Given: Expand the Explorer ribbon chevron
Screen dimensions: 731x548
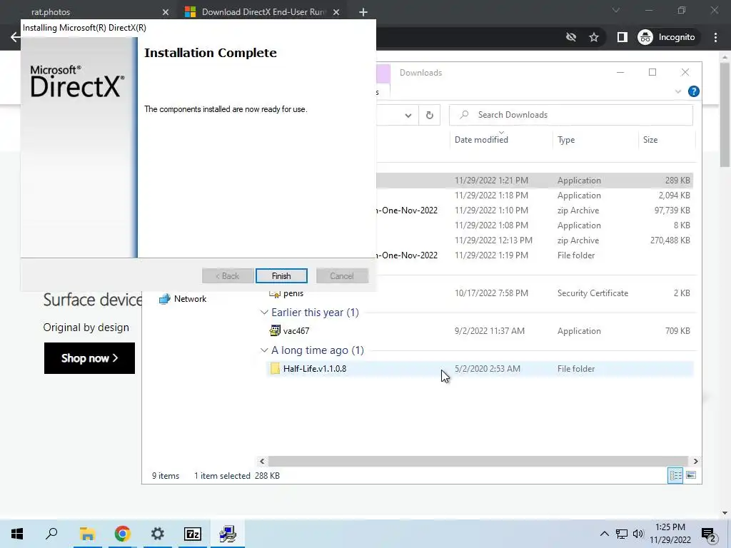Looking at the screenshot, I should click(678, 91).
